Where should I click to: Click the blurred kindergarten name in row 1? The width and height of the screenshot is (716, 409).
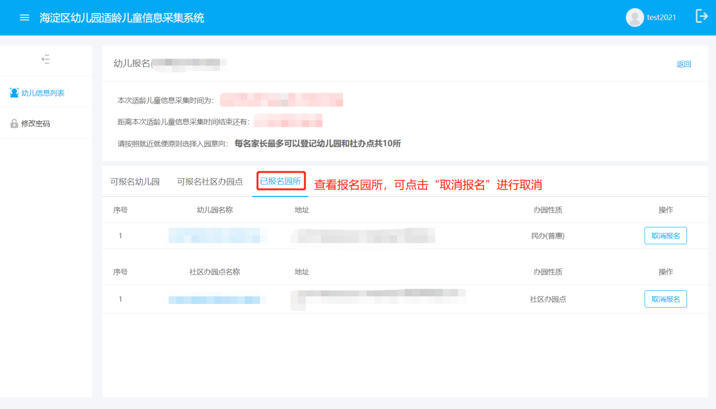[x=217, y=235]
